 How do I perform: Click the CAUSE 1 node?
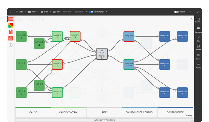[x=21, y=37]
